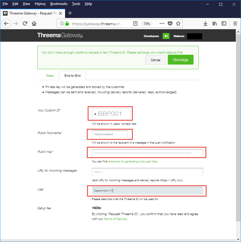The height and width of the screenshot is (242, 241).
Task: Show site information icon beside padlock
Action: (x=62, y=23)
